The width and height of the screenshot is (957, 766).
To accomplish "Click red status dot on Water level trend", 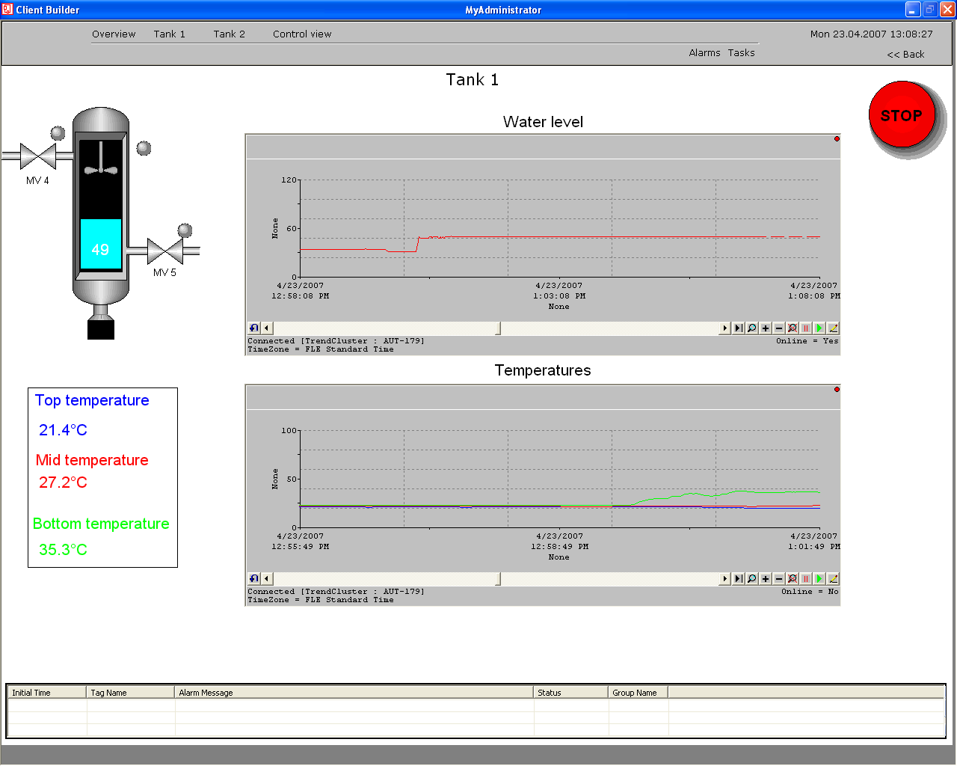I will click(837, 138).
